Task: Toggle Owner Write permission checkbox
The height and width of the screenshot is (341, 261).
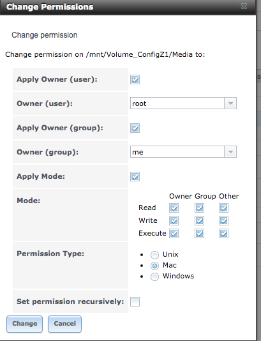Action: 174,221
